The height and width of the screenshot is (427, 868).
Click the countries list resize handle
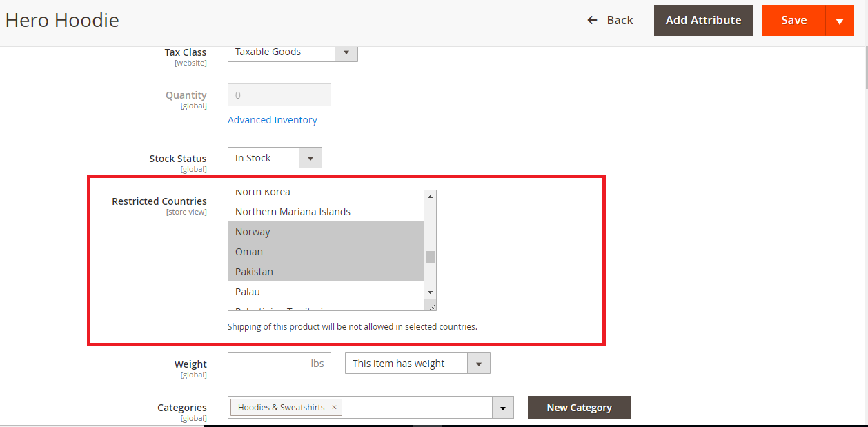point(431,306)
